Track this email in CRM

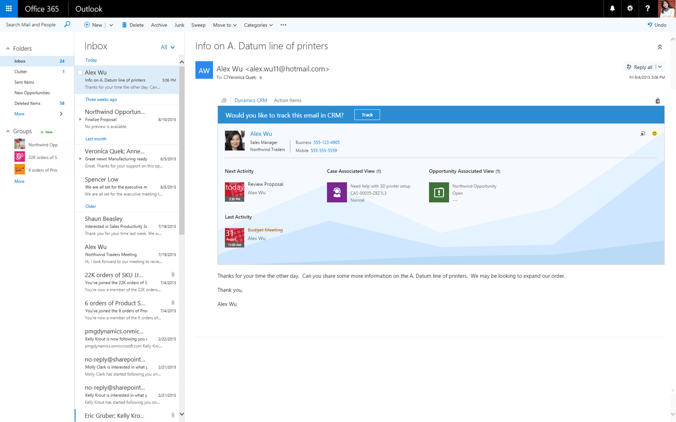click(367, 115)
